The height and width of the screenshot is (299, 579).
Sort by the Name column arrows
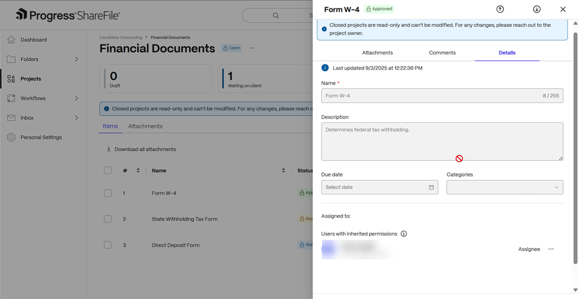283,170
